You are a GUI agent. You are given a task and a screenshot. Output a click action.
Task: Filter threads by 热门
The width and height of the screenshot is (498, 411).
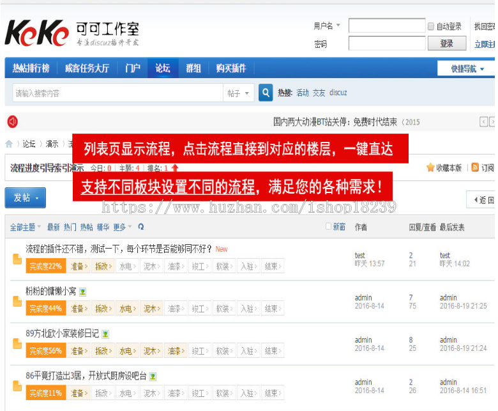[70, 227]
